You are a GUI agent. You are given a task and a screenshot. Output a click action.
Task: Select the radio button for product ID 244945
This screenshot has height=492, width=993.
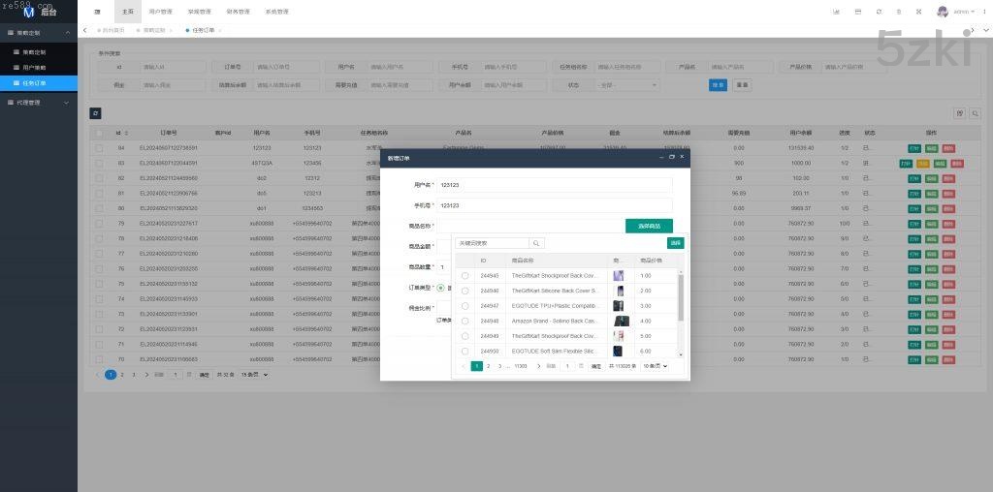[x=464, y=276]
